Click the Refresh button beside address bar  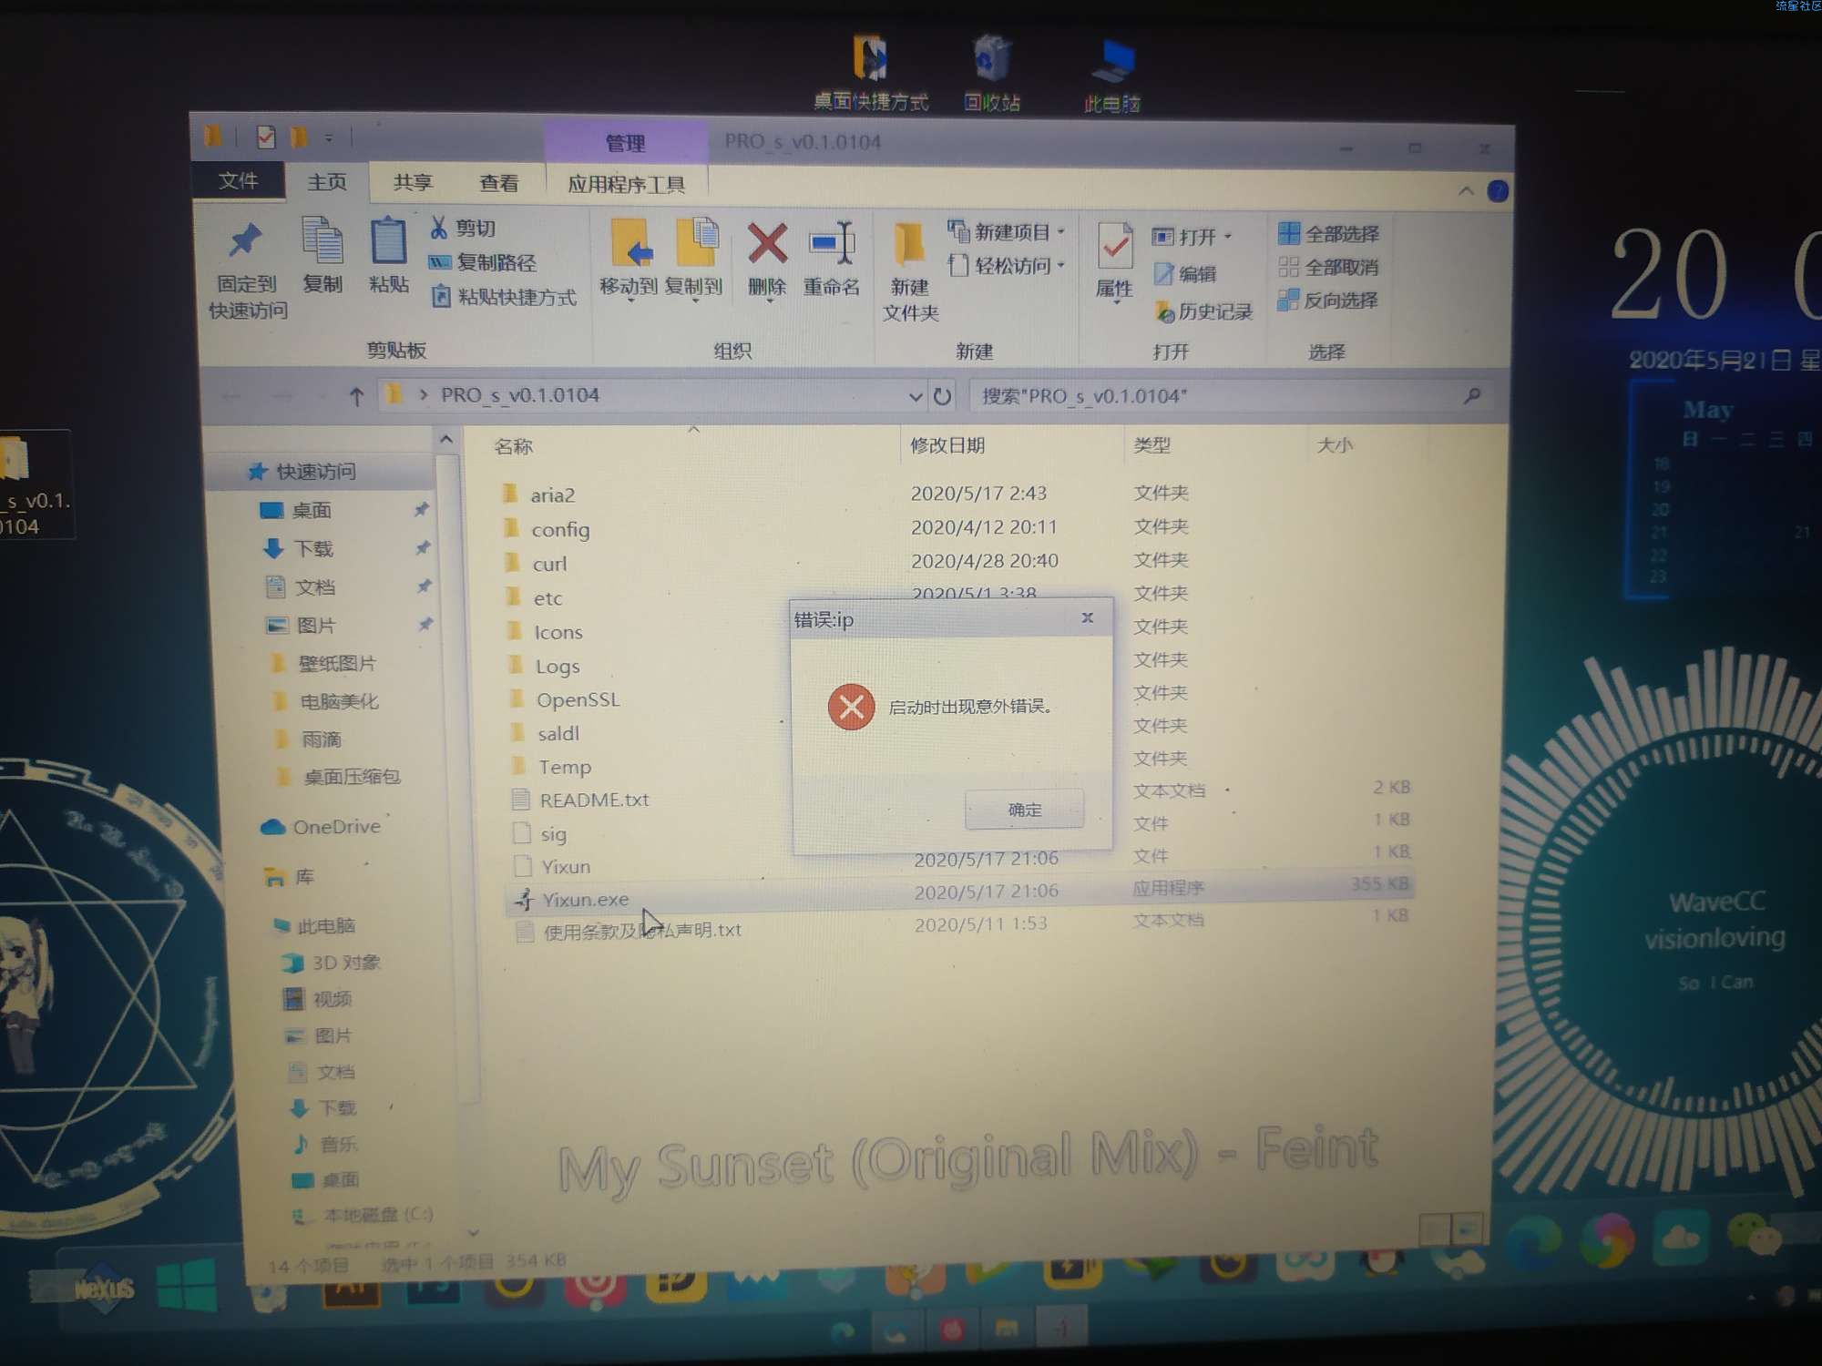click(x=942, y=396)
